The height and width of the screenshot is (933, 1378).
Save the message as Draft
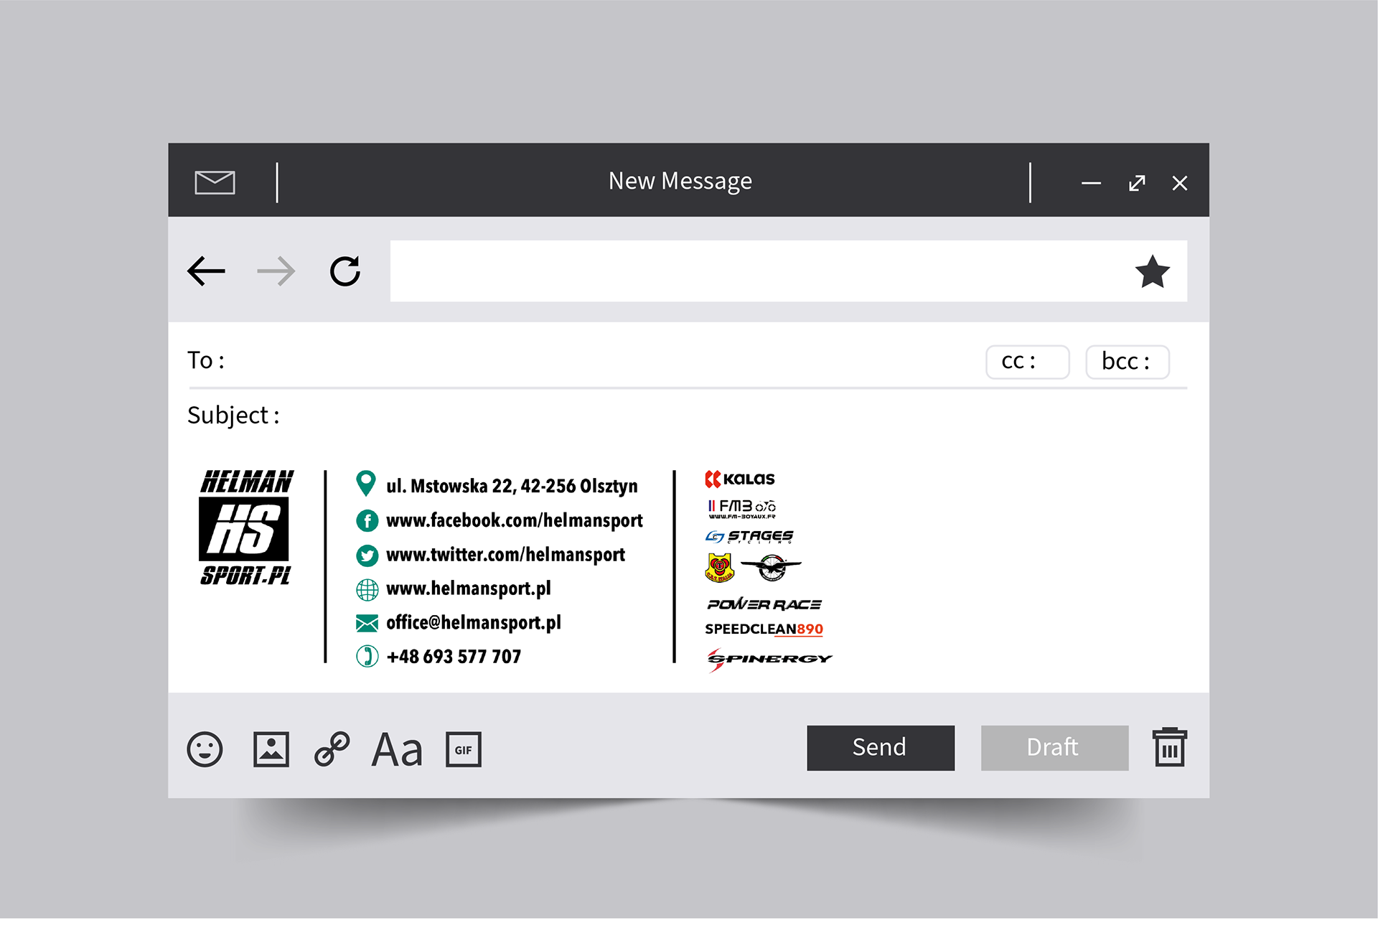click(x=1054, y=748)
